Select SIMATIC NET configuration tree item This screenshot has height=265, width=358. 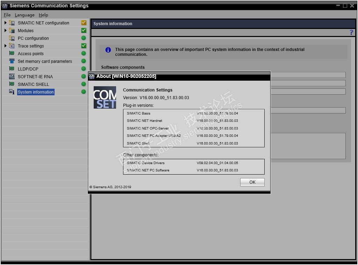tap(43, 23)
